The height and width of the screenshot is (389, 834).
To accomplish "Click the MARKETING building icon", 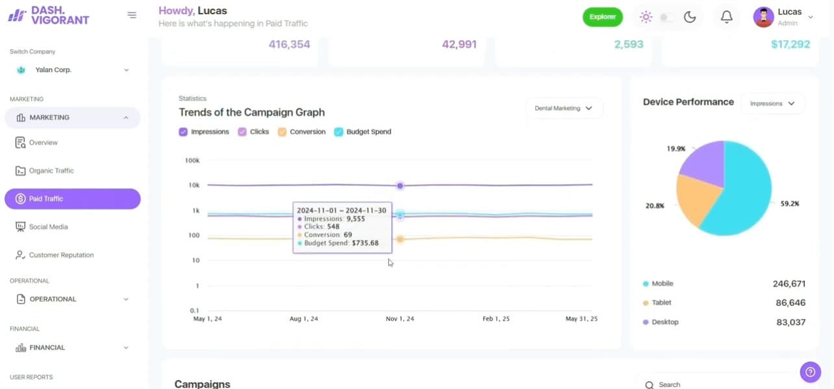I will 21,118.
